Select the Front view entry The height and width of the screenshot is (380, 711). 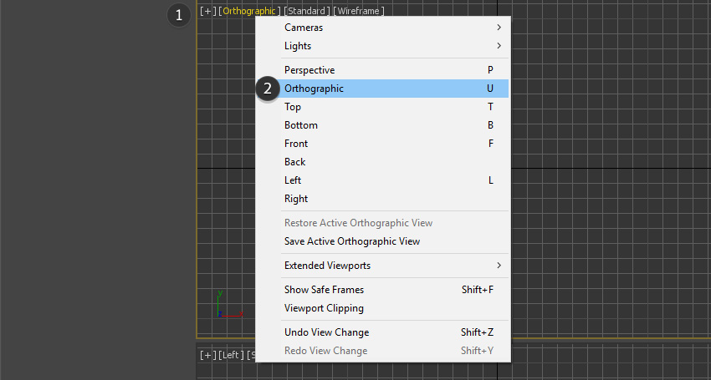click(296, 144)
